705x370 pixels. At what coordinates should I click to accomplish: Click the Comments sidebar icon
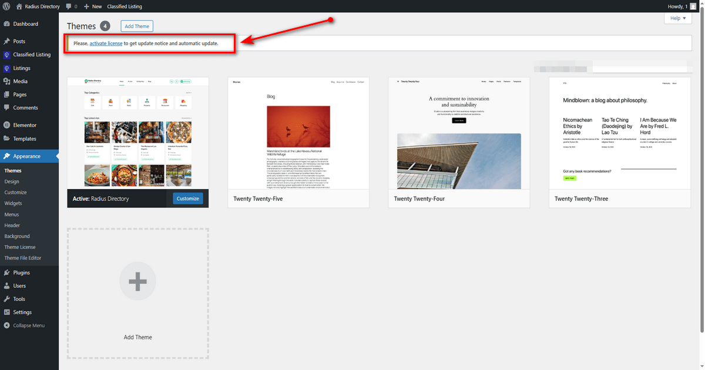click(x=6, y=108)
